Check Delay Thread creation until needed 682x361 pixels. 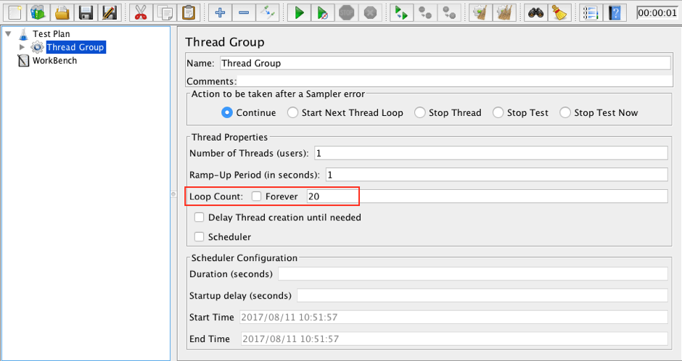tap(200, 217)
